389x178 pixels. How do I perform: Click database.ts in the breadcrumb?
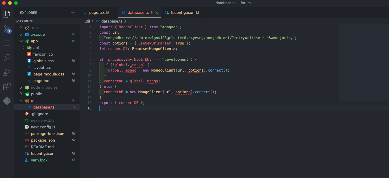click(x=112, y=21)
